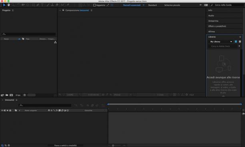Create a new folder in Project panel

coord(7,95)
